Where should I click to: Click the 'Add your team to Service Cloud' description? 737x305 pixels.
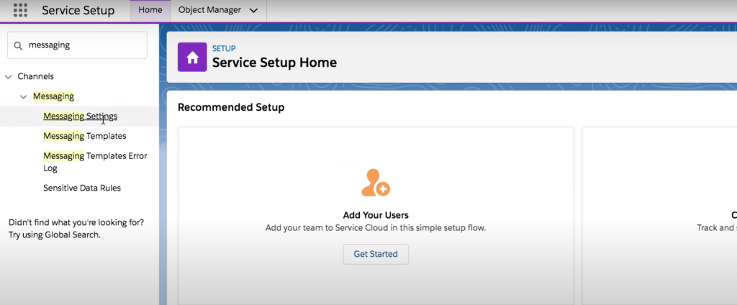(376, 228)
